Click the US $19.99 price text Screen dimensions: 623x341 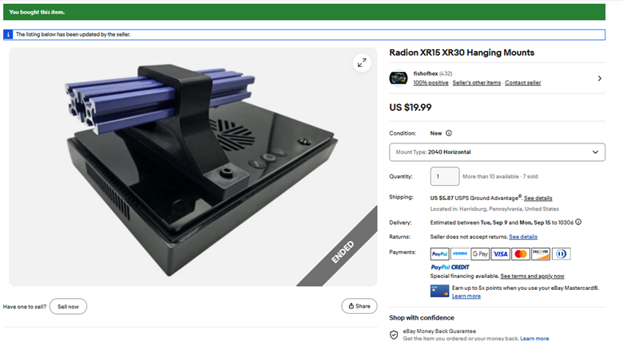coord(411,108)
